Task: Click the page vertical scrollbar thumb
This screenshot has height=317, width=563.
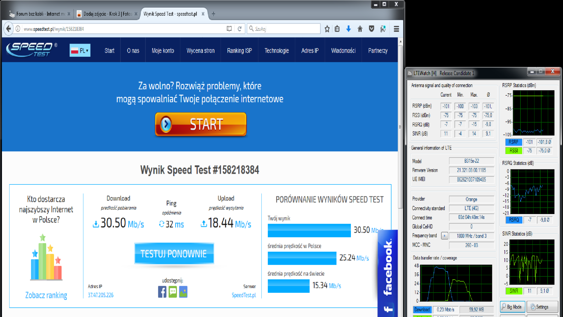Action: (x=400, y=127)
